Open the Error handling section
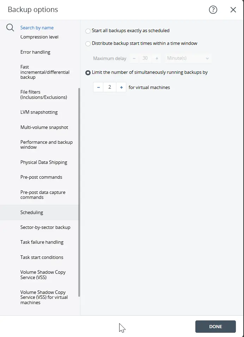Image resolution: width=244 pixels, height=337 pixels. coord(36,52)
